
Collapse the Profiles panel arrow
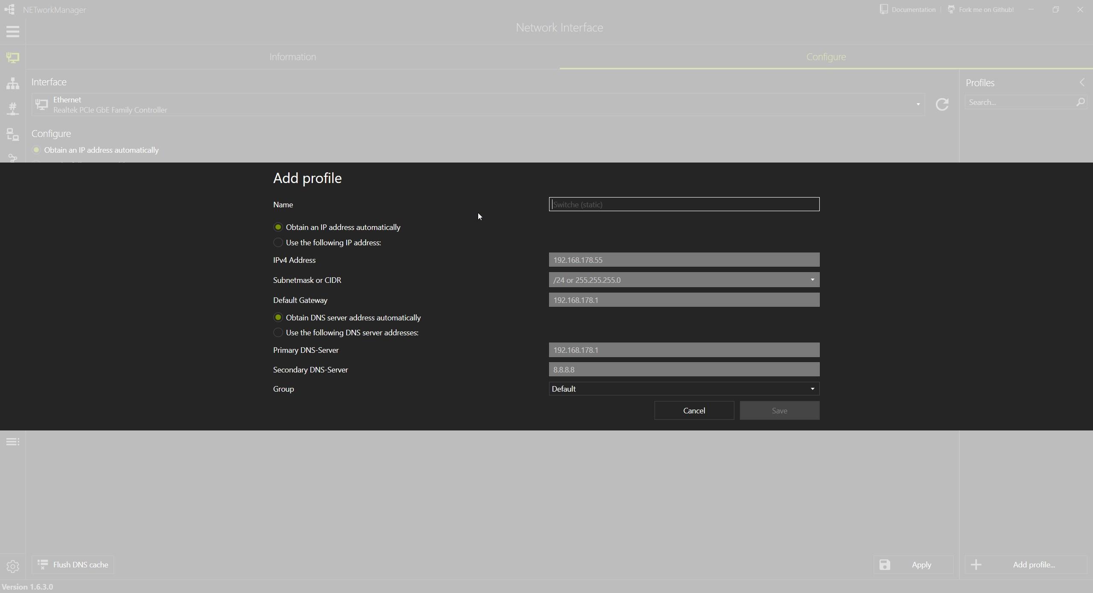click(x=1081, y=82)
